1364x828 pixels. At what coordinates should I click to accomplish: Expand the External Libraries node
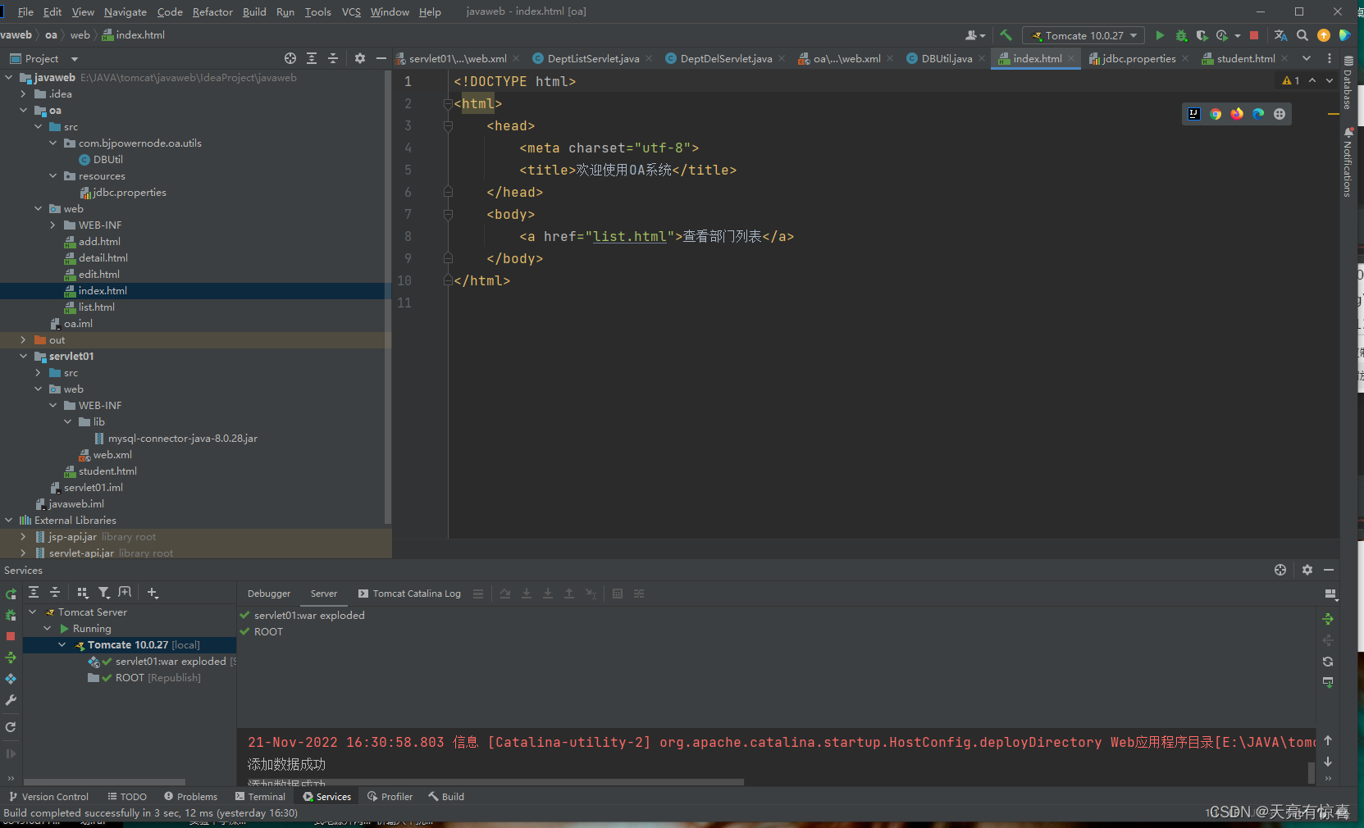[x=8, y=520]
